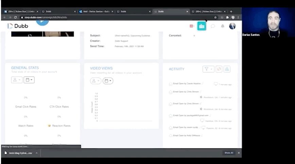295x164 pixels.
Task: Open the user profile avatar
Action: pyautogui.click(x=232, y=26)
